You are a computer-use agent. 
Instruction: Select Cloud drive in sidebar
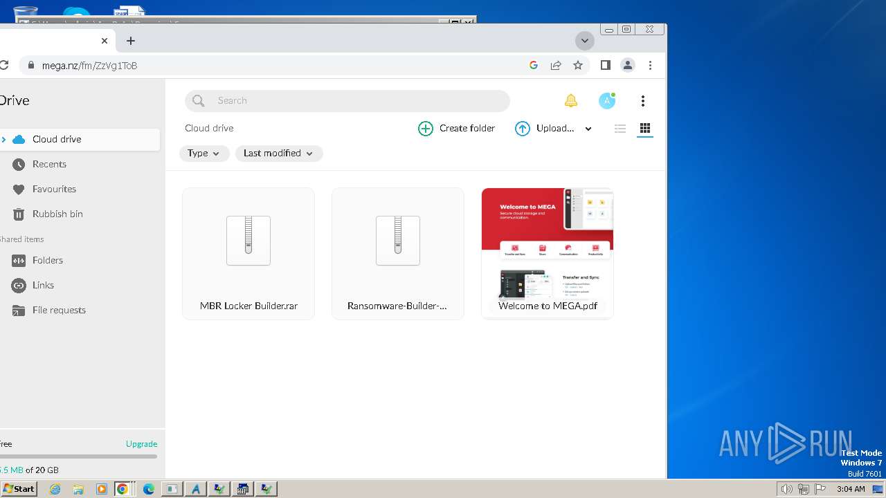(80, 139)
